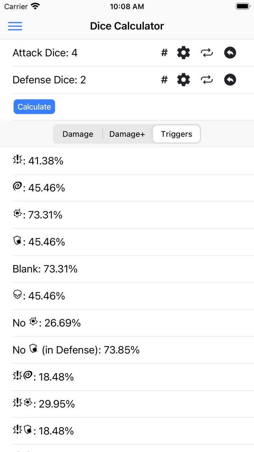The height and width of the screenshot is (452, 254).
Task: Select the Triggers segment
Action: tap(177, 134)
